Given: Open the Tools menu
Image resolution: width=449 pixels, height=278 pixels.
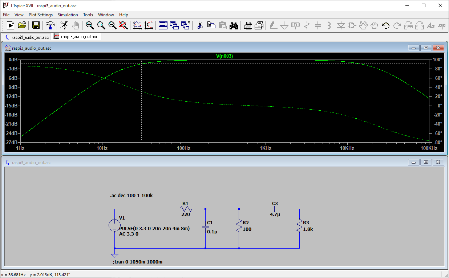Looking at the screenshot, I should 88,15.
